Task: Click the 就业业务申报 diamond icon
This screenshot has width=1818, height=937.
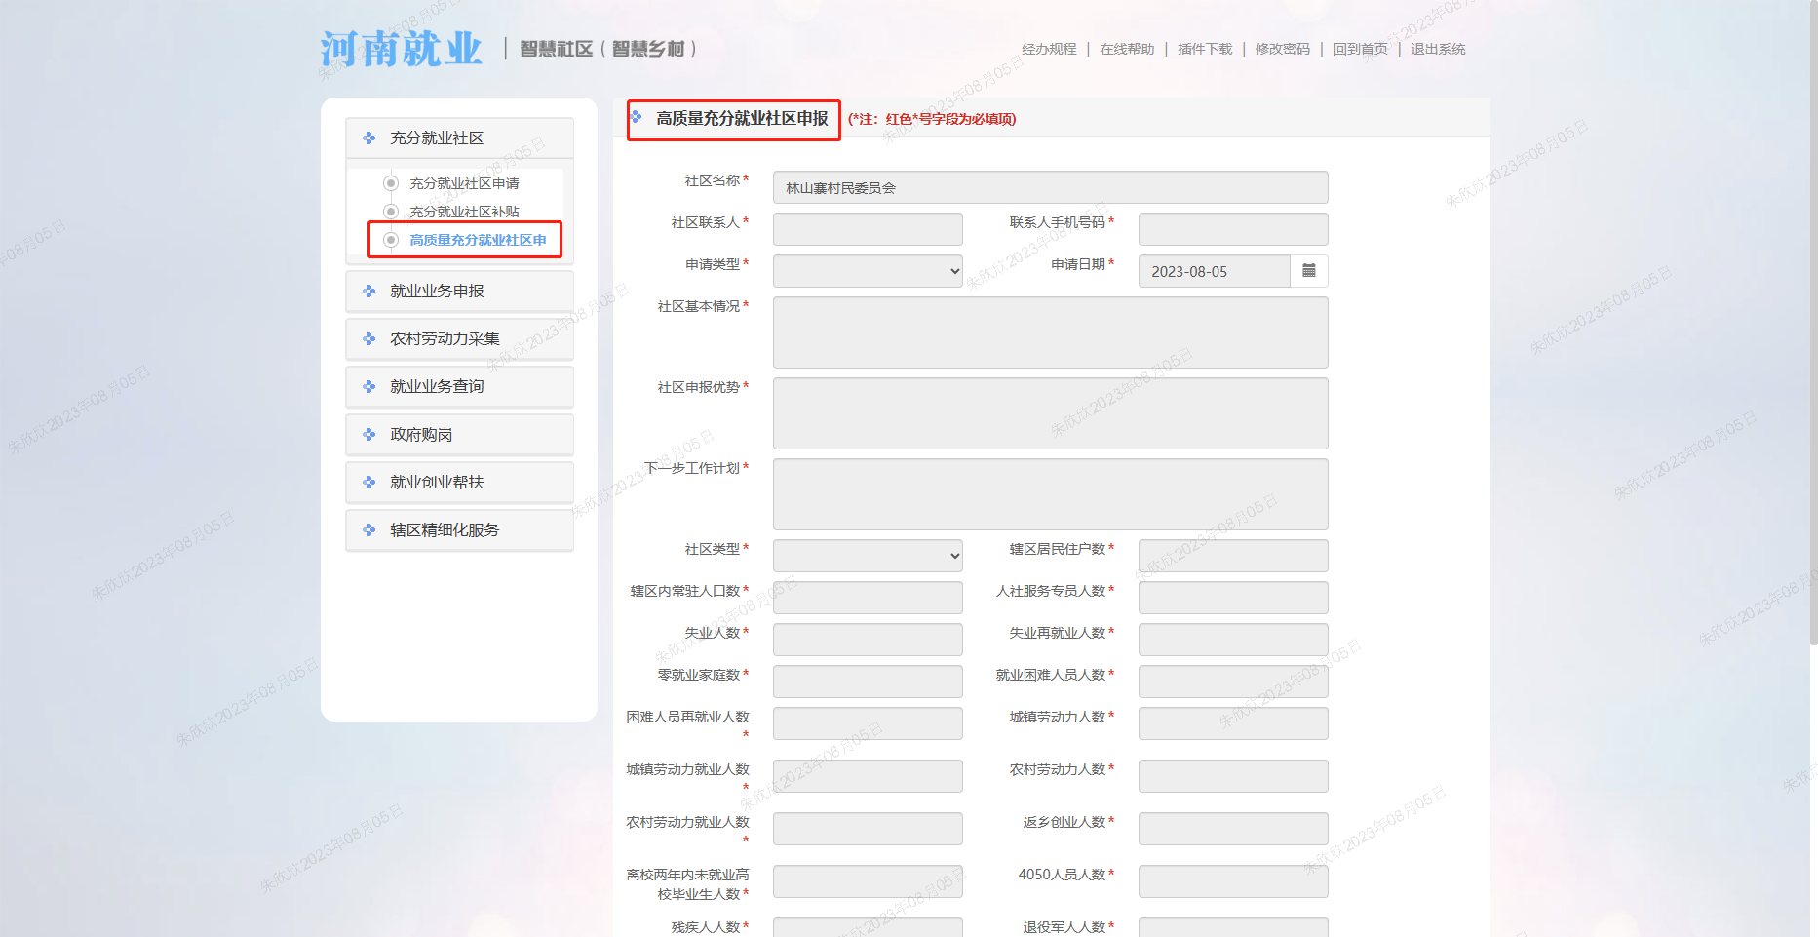Action: click(x=368, y=290)
